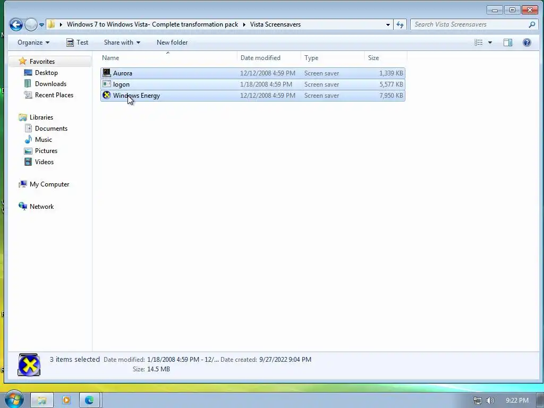Click the volume speaker tray icon
Viewport: 544px width, 408px height.
click(x=490, y=401)
